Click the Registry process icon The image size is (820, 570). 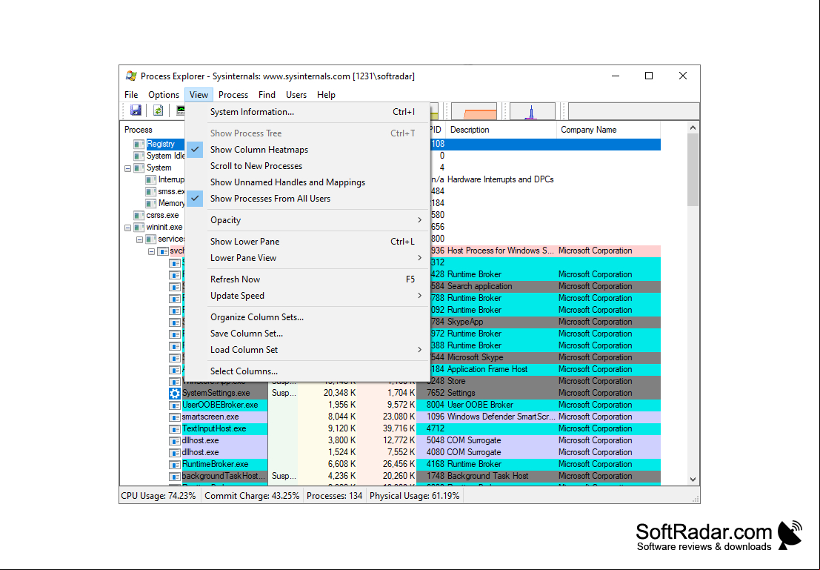(x=139, y=144)
